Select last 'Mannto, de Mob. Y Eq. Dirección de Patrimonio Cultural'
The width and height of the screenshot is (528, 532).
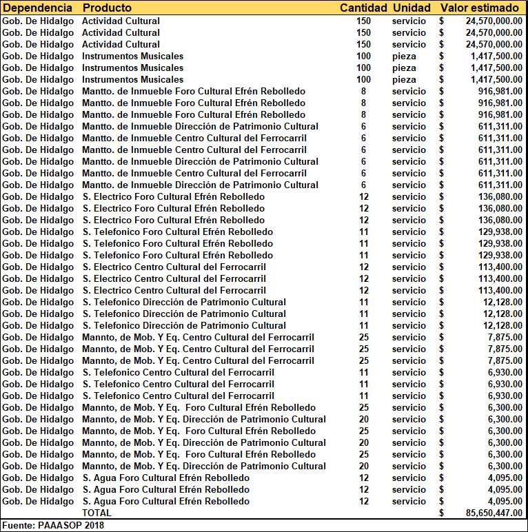coord(204,466)
